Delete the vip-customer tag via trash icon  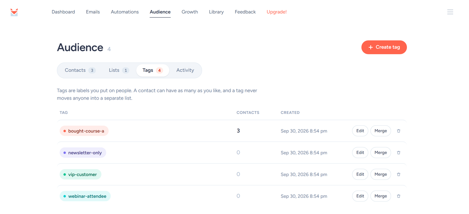pyautogui.click(x=399, y=174)
